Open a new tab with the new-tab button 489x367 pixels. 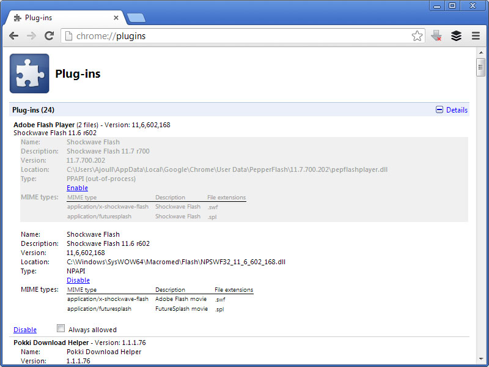click(x=136, y=18)
